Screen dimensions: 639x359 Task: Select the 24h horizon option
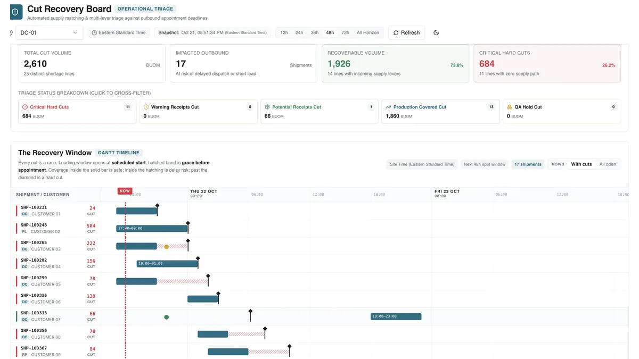pos(299,32)
